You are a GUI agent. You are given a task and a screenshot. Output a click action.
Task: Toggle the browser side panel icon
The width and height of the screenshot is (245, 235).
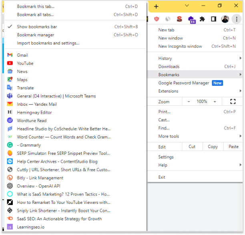coord(213,19)
